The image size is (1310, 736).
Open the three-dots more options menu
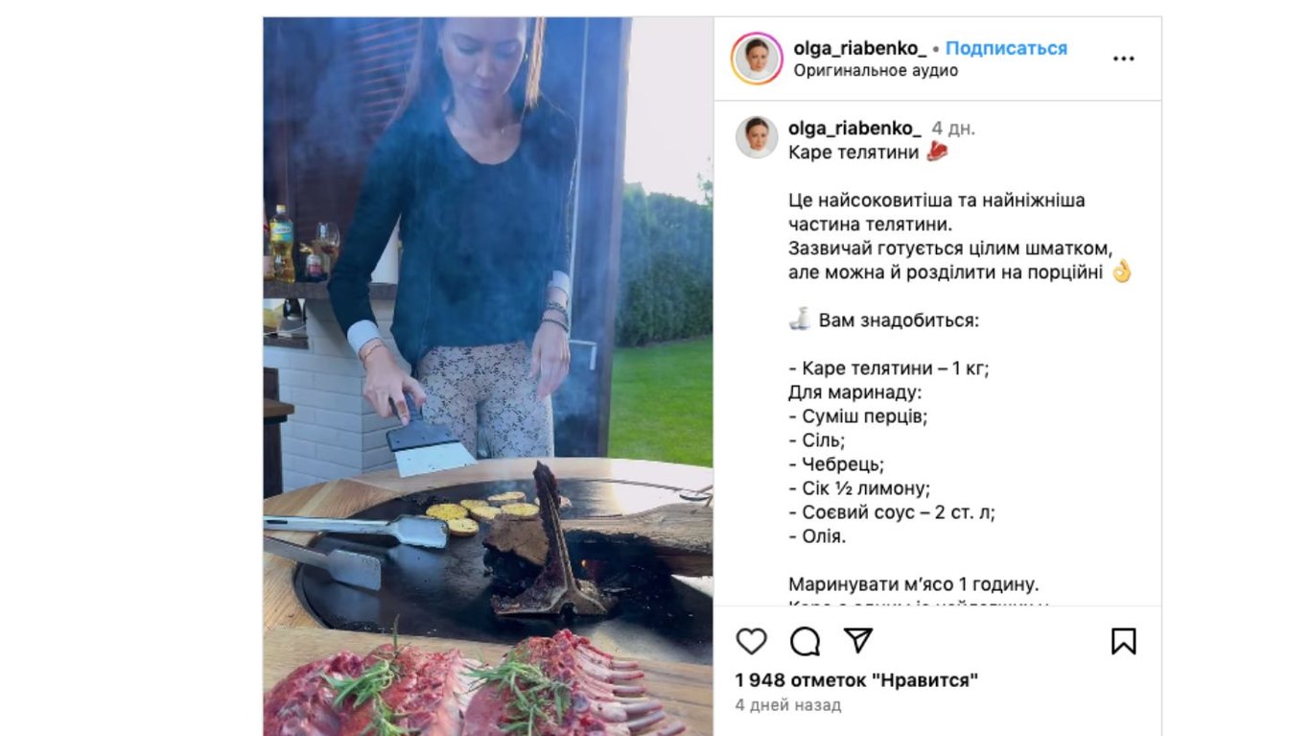[1123, 59]
